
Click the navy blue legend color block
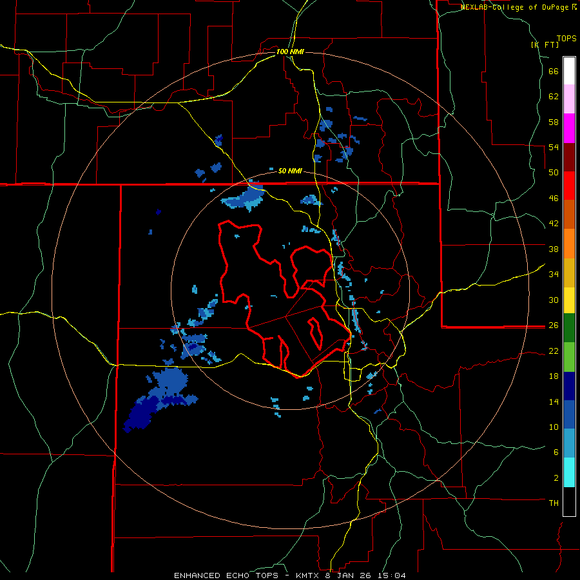569,386
